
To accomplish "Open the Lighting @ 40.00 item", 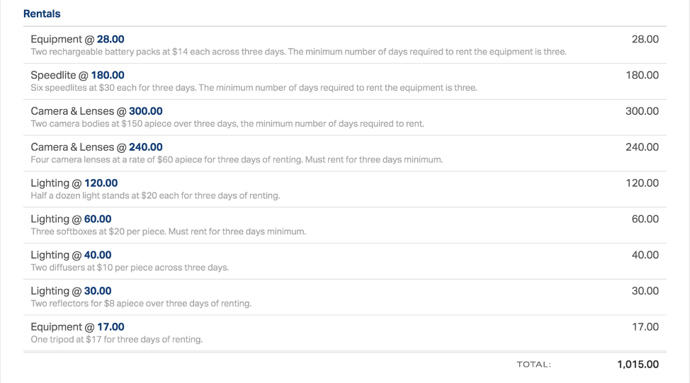I will tap(345, 261).
